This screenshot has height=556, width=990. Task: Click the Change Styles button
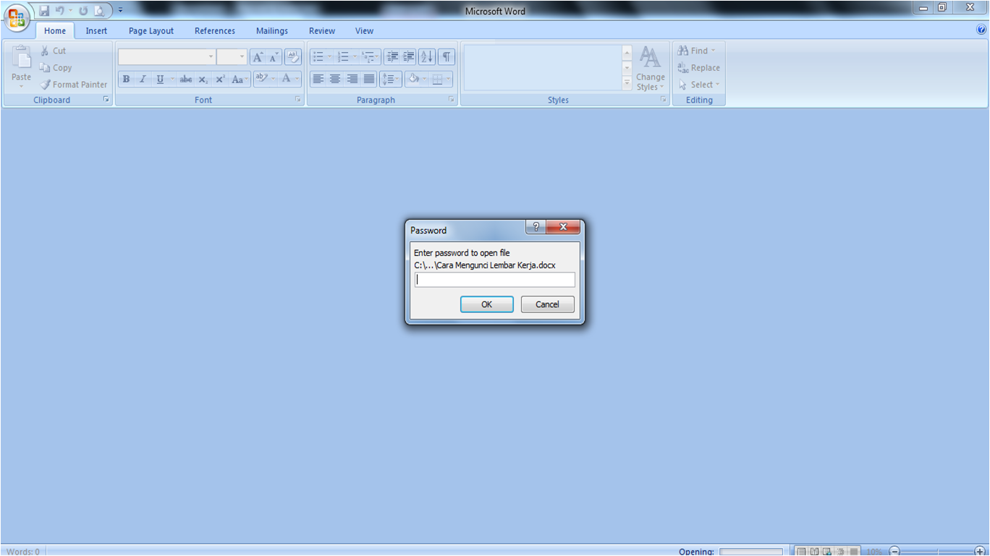point(650,68)
